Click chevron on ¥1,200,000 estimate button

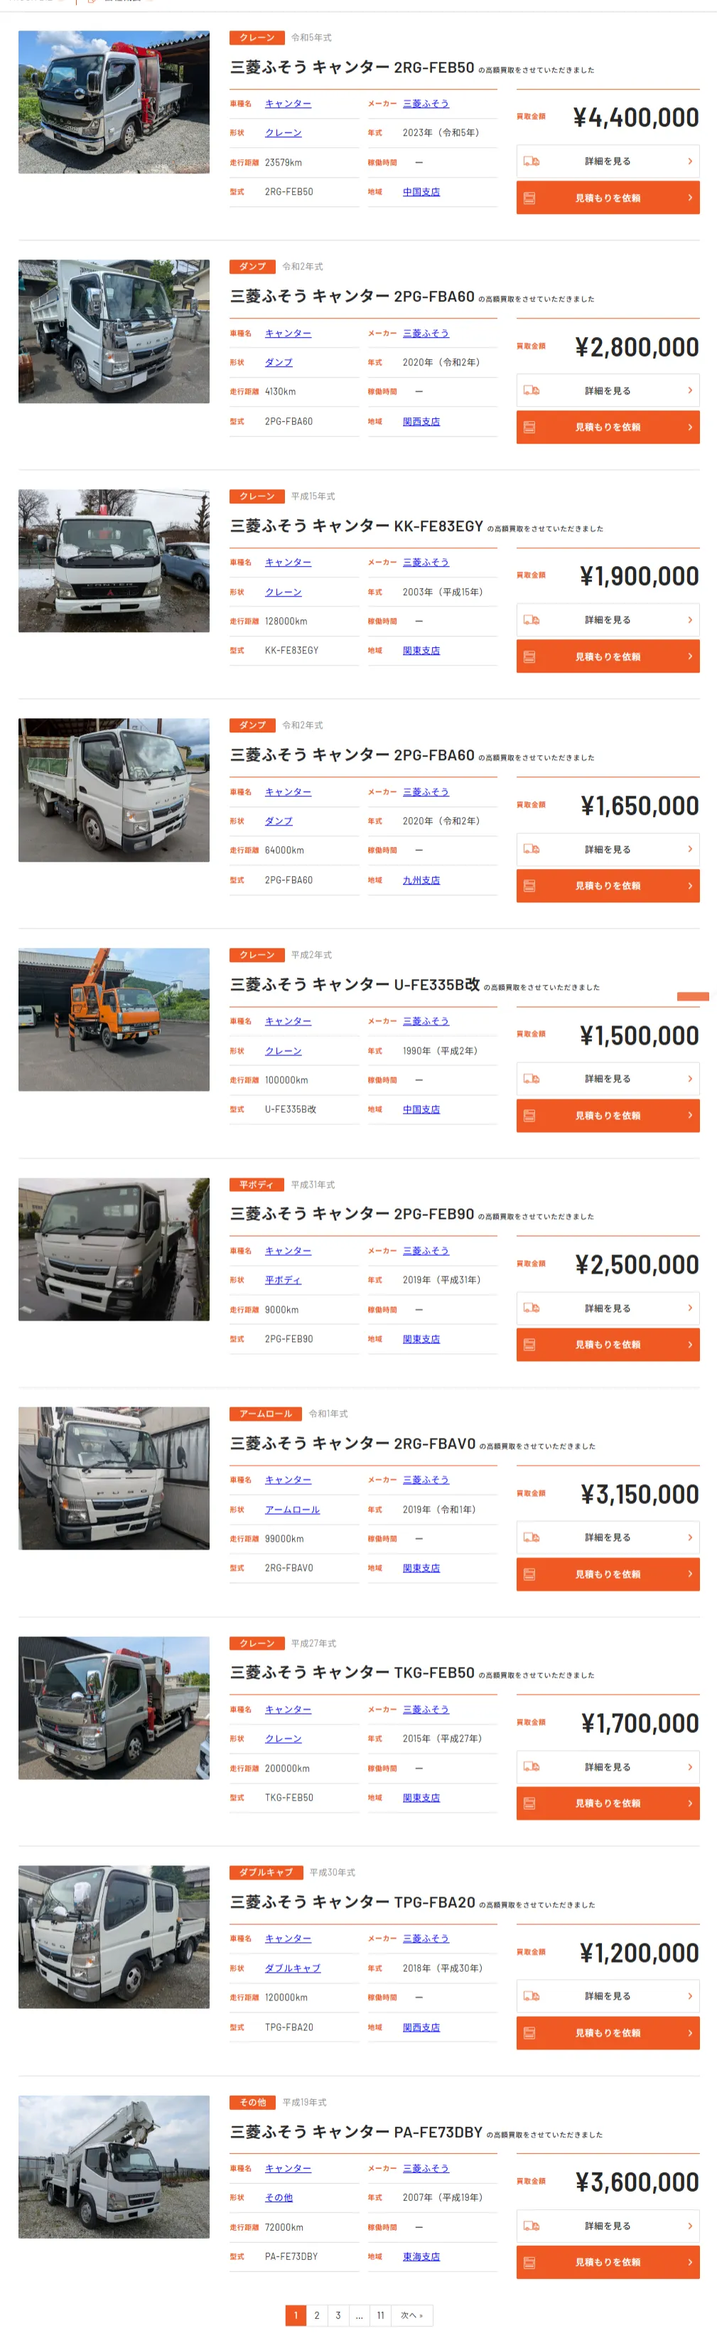pos(690,2033)
